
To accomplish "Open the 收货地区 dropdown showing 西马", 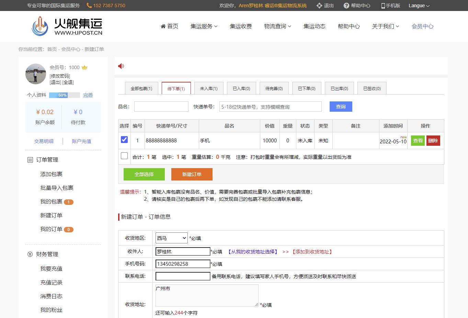I will coord(172,238).
